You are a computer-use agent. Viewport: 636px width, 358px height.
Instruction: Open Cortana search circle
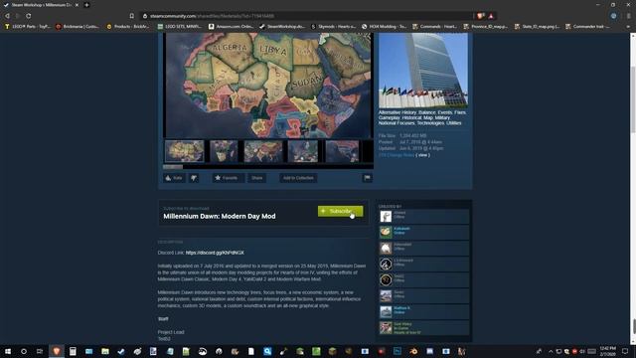pyautogui.click(x=24, y=351)
